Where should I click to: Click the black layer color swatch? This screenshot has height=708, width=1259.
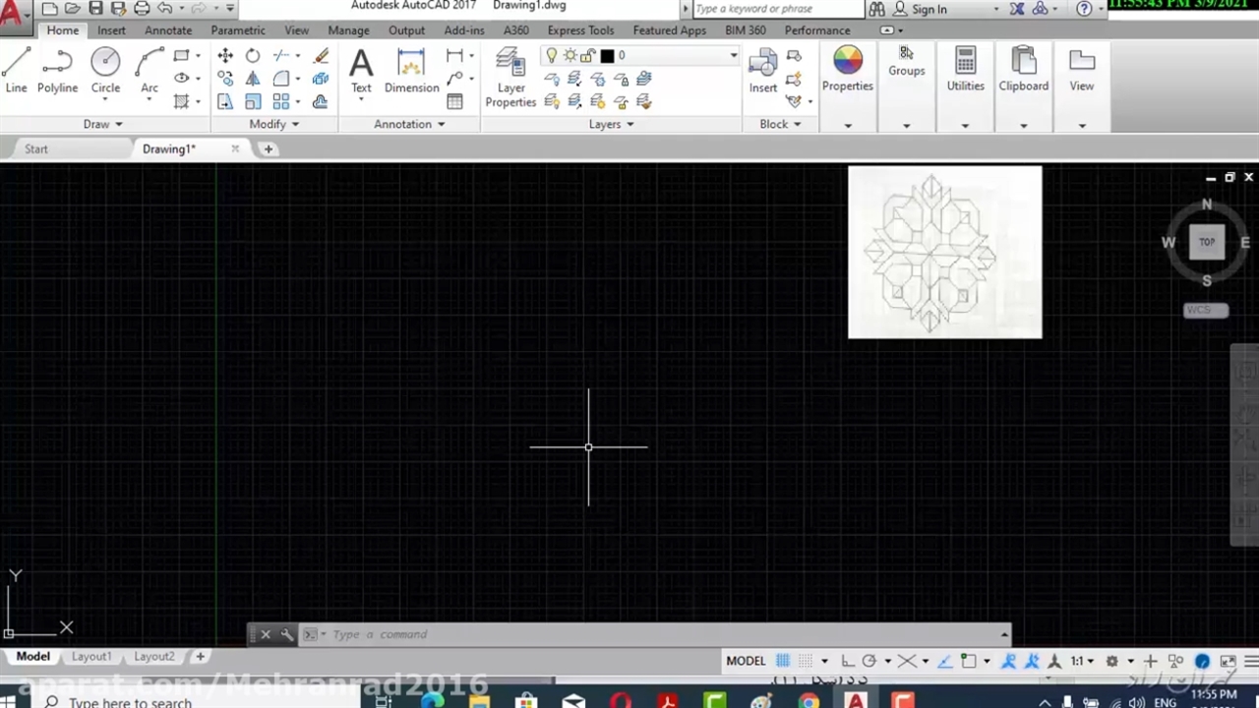pyautogui.click(x=607, y=56)
